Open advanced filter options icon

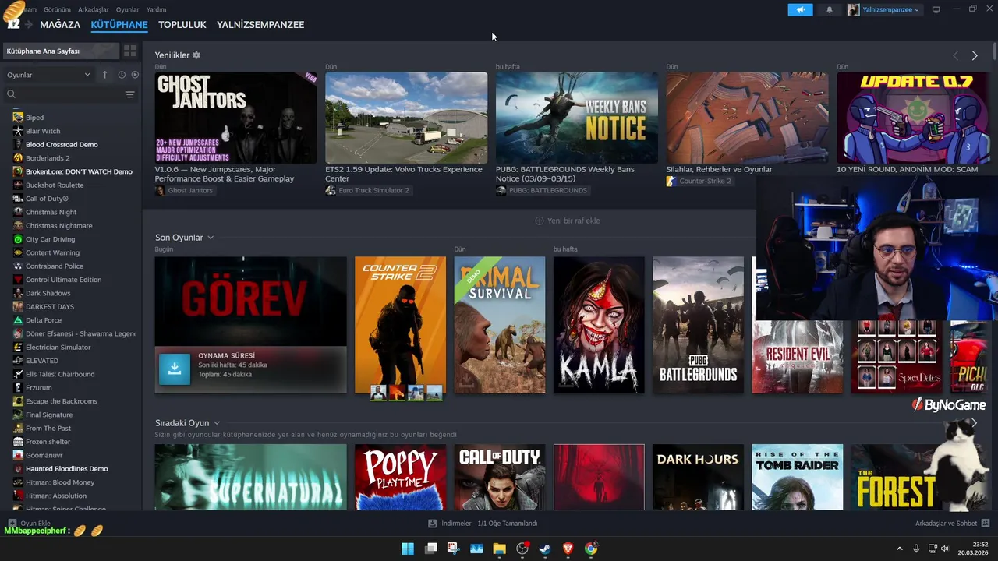tap(130, 94)
